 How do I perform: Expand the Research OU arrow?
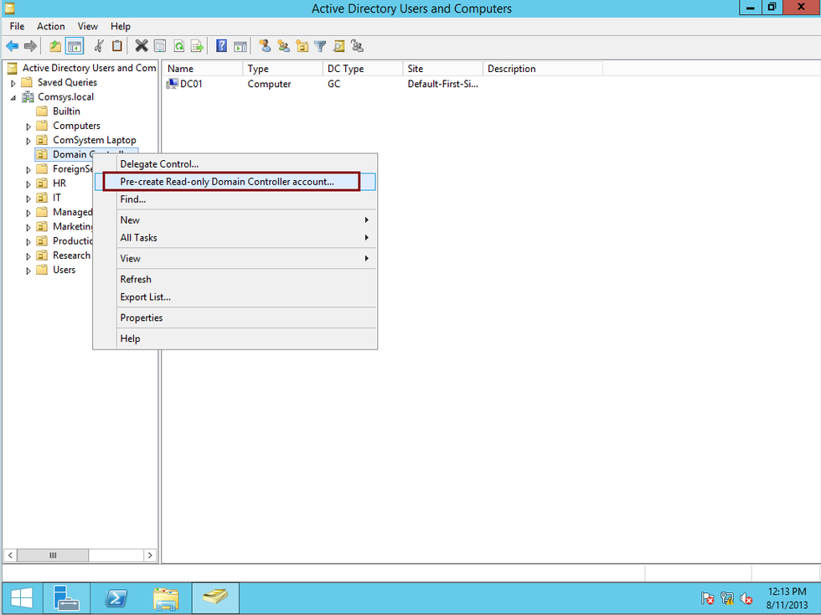(x=28, y=256)
